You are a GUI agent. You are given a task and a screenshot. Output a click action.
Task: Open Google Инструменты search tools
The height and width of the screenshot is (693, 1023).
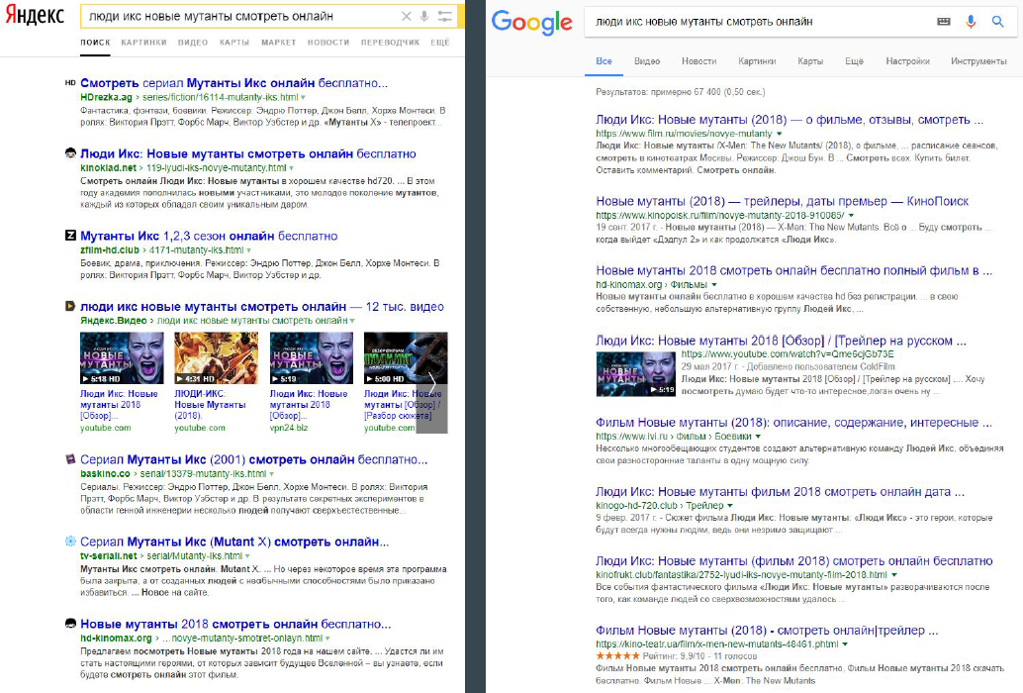978,61
